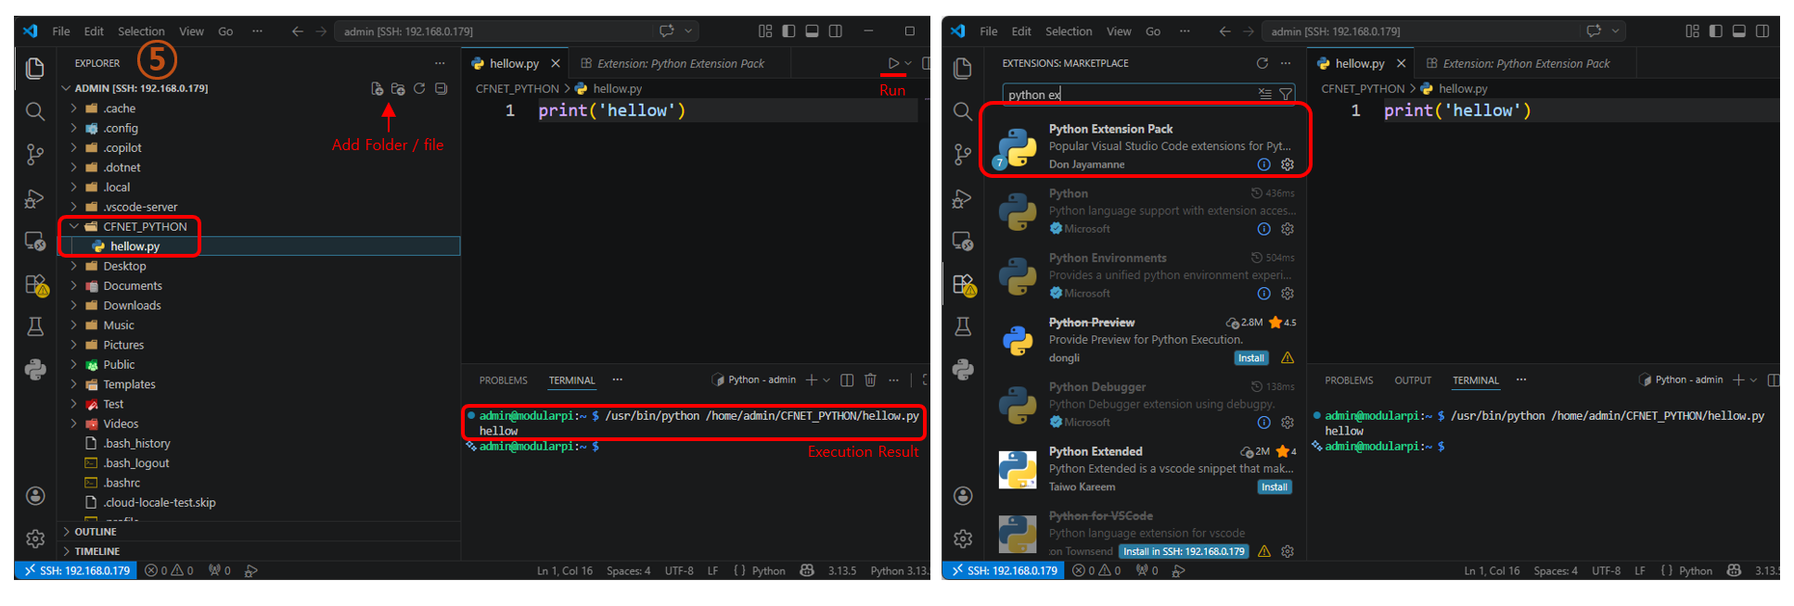
Task: Expand the OUTLINE section
Action: click(x=95, y=532)
